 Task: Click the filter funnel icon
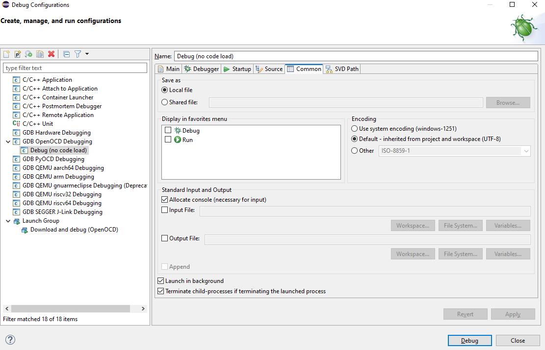pyautogui.click(x=78, y=54)
